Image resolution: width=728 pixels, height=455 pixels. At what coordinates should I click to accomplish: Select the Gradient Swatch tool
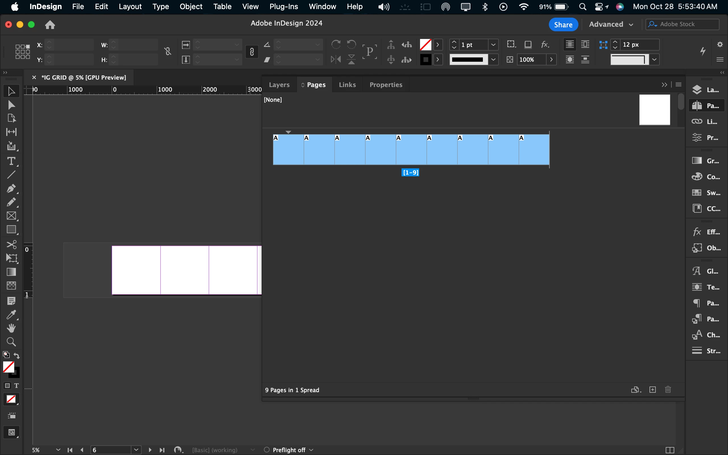[11, 272]
